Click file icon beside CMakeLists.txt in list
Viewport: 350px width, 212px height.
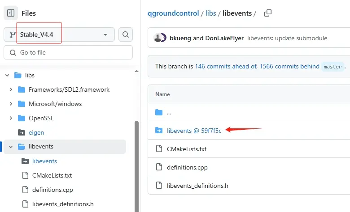point(159,148)
